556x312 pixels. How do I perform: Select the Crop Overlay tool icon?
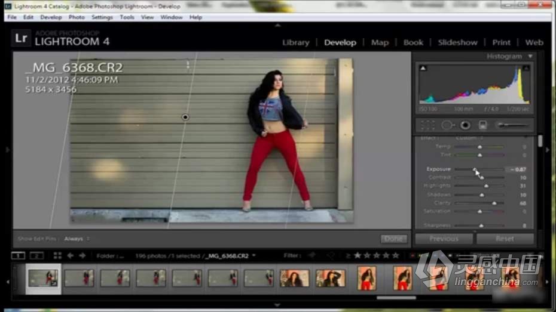tap(427, 125)
